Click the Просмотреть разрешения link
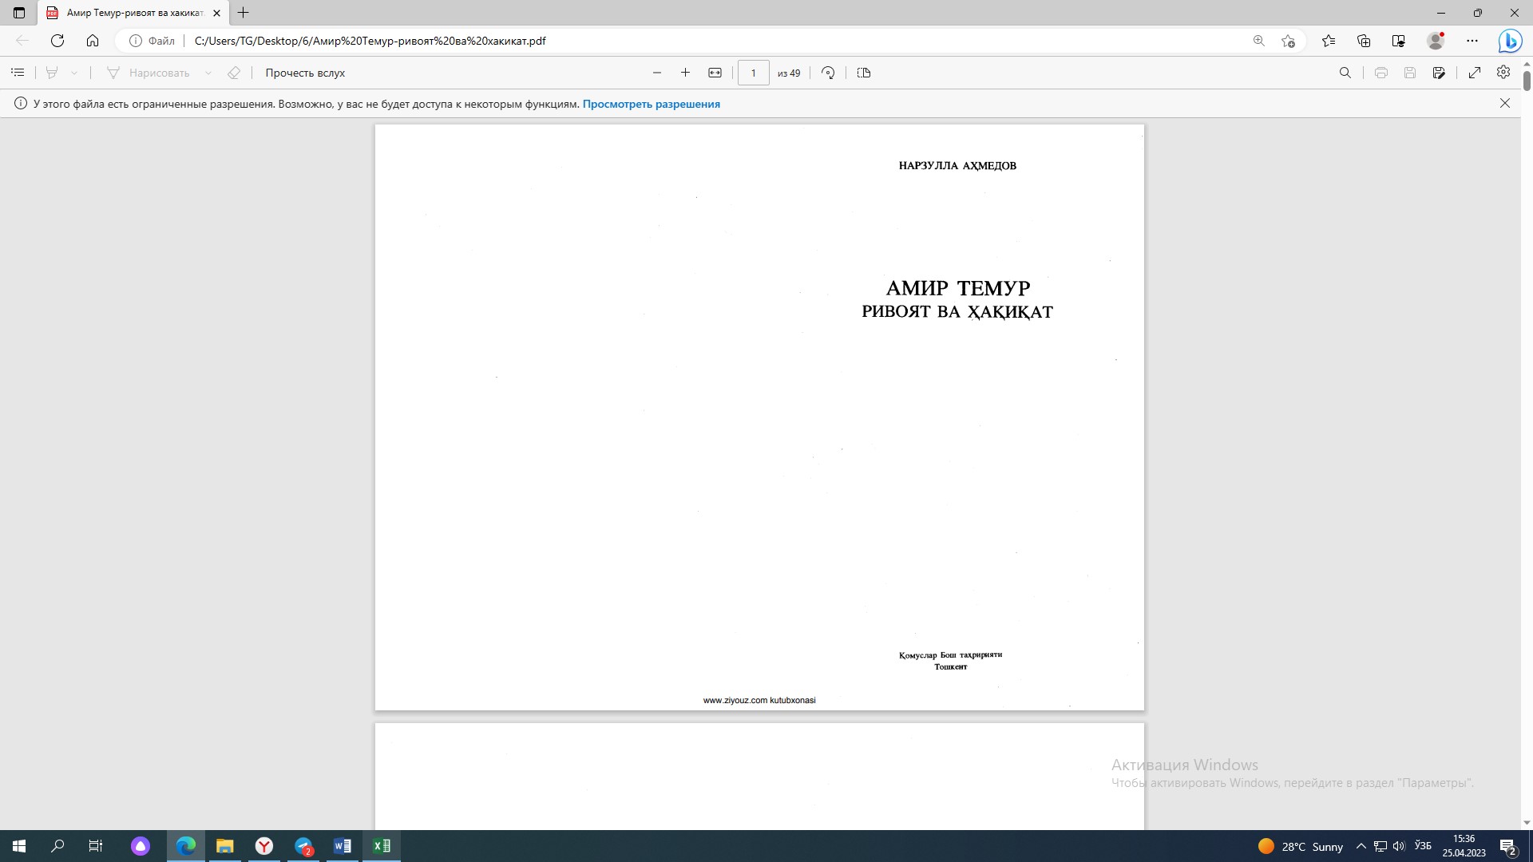Viewport: 1533px width, 862px height. click(x=651, y=104)
